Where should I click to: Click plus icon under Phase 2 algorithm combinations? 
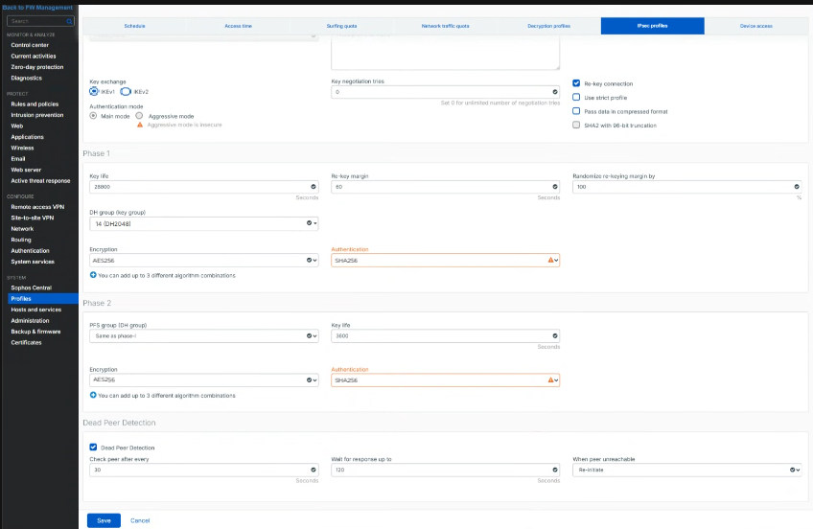(x=93, y=395)
